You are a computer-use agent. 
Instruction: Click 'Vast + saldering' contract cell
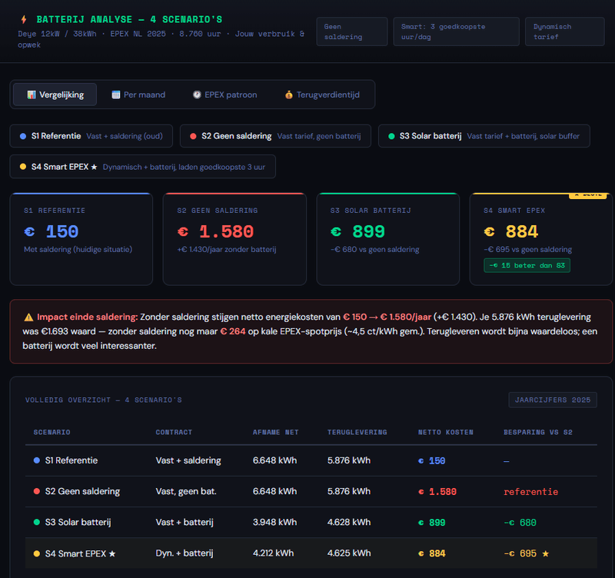click(x=188, y=460)
